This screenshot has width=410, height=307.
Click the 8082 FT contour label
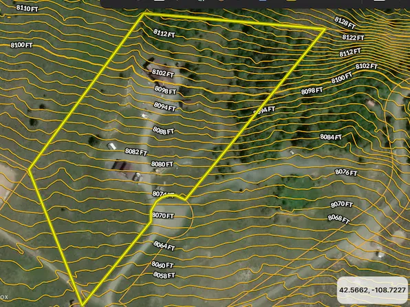tap(136, 152)
